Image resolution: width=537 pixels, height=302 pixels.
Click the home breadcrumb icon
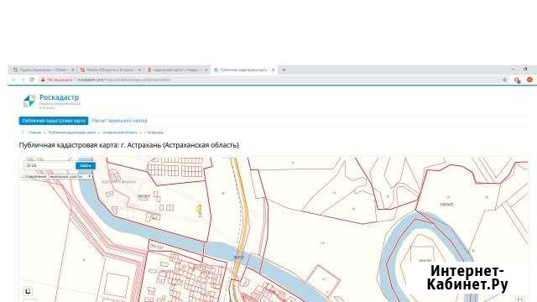23,133
